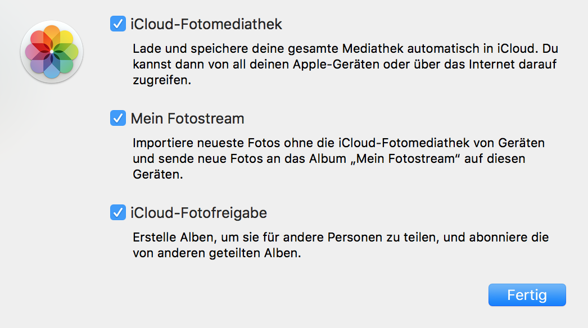Click the line starting 'Erstelle Alben'
This screenshot has height=328, width=588.
[x=340, y=237]
